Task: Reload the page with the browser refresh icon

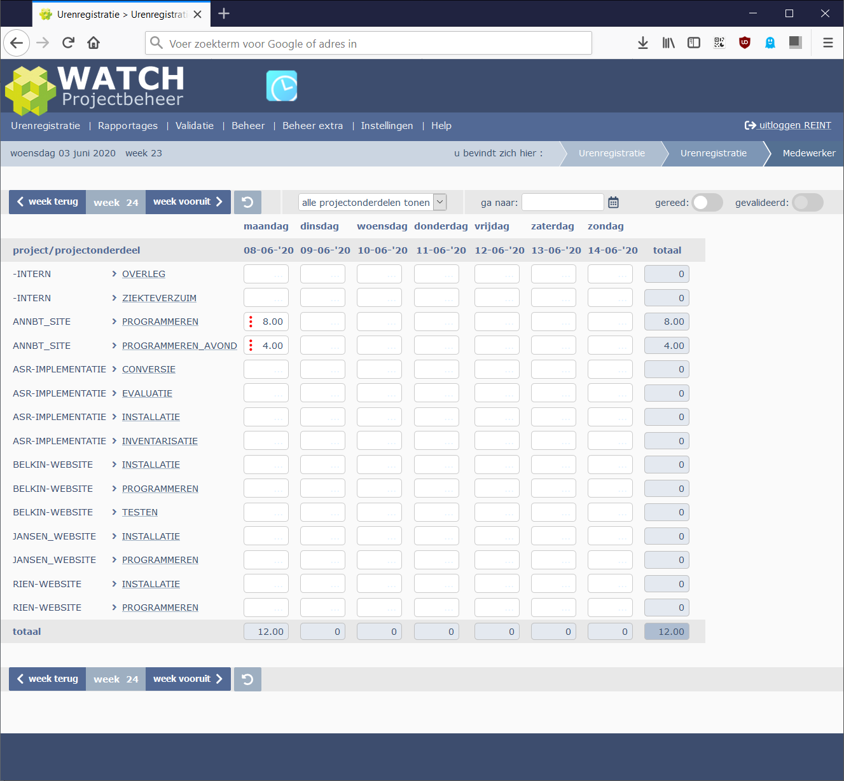Action: pos(69,43)
